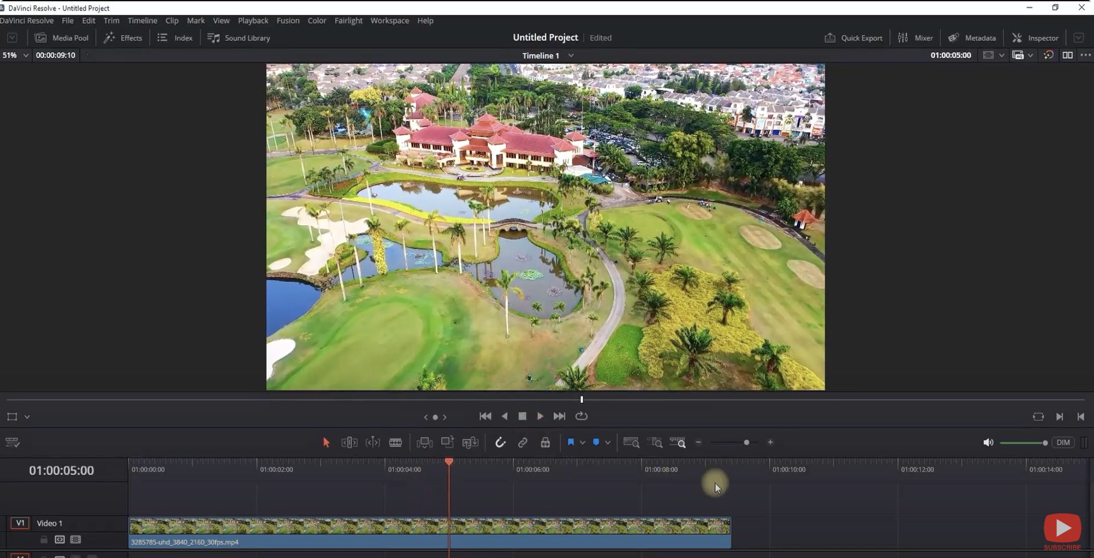Select the Blade Edit mode tool

coord(396,442)
